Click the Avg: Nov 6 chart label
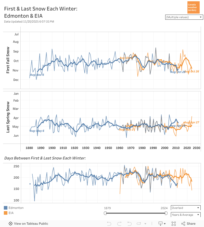204x227 pixels. [37, 75]
